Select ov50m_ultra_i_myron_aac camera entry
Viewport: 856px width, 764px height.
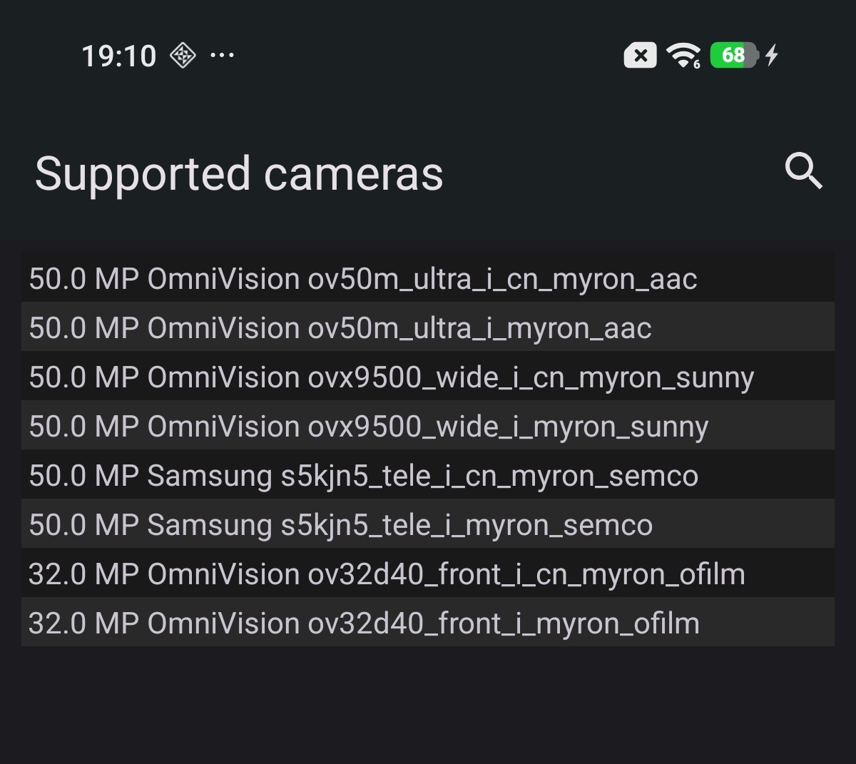[x=428, y=326]
